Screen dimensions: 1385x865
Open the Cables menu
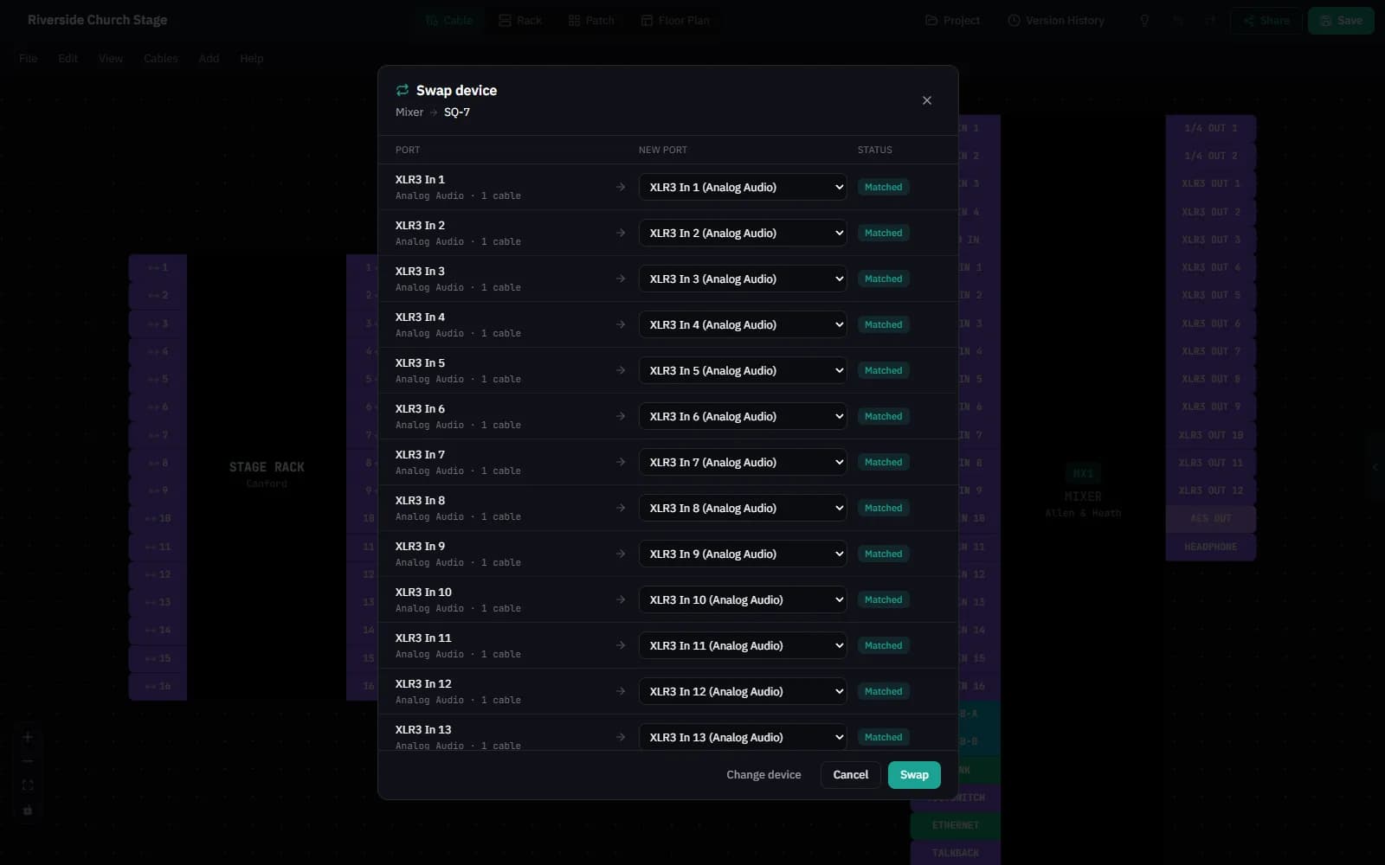coord(161,58)
